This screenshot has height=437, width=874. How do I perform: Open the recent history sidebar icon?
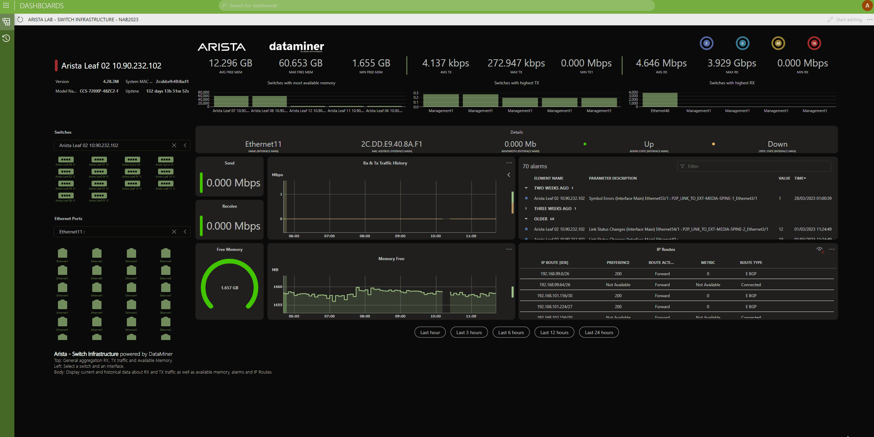6,38
